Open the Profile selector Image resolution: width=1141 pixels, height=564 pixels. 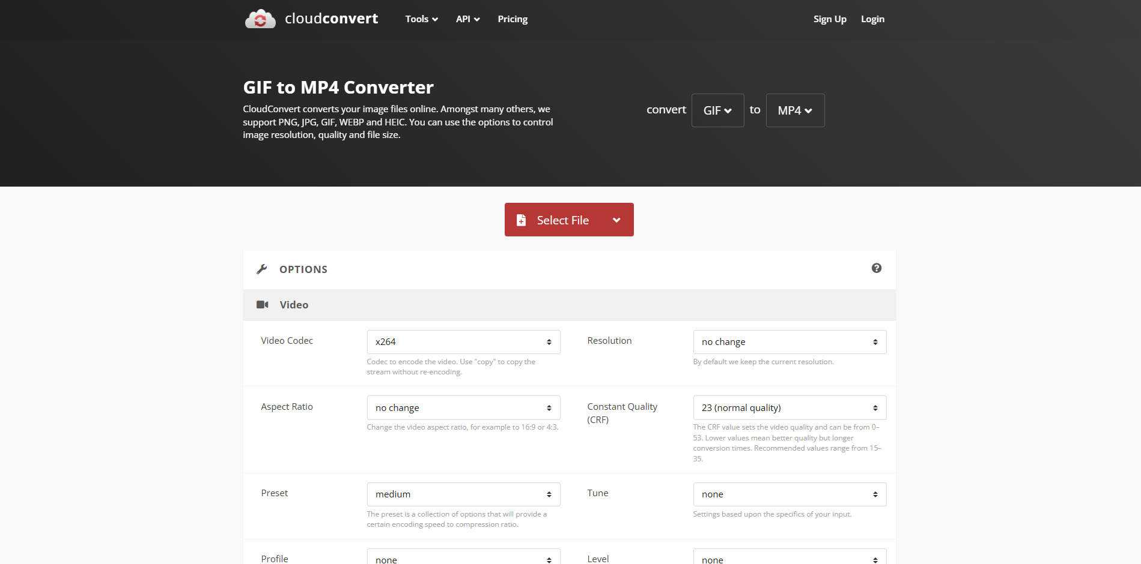pyautogui.click(x=463, y=558)
